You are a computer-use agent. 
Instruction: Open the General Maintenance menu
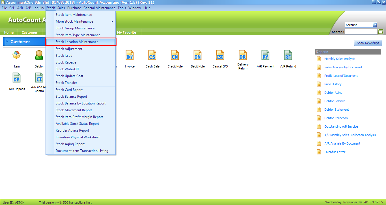(x=99, y=8)
